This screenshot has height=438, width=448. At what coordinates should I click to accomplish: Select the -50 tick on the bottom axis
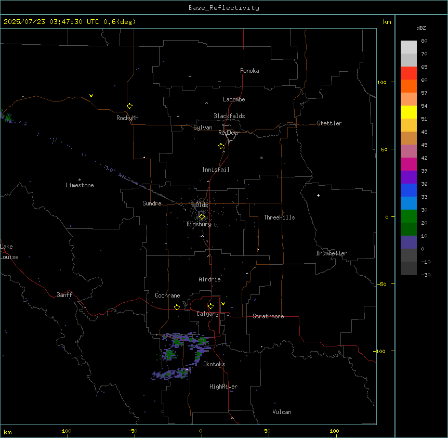133,431
